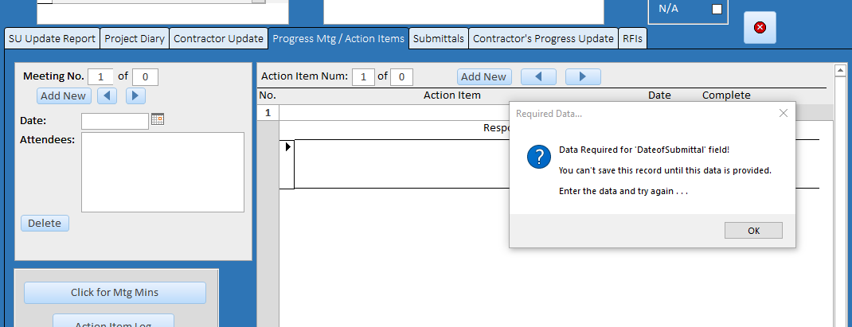Go to previous action item arrow
852x327 pixels.
point(537,77)
